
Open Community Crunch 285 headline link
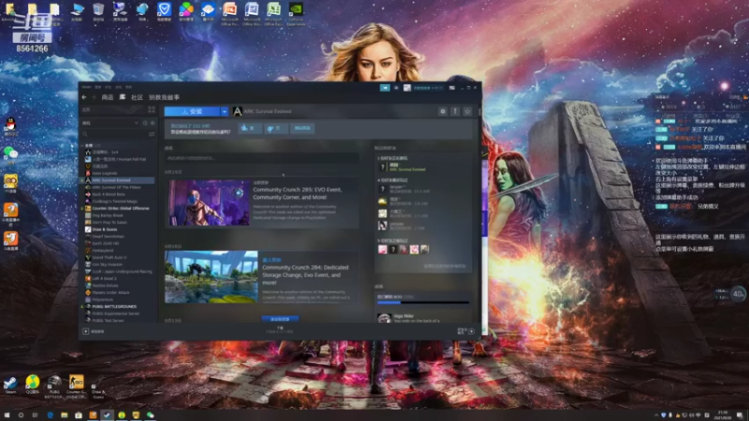click(297, 194)
